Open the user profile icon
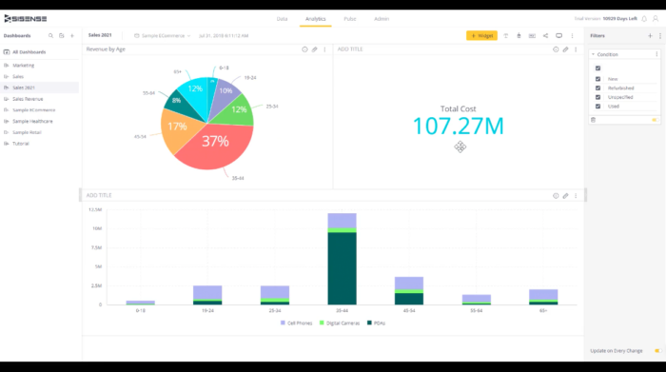The image size is (666, 372). point(656,19)
